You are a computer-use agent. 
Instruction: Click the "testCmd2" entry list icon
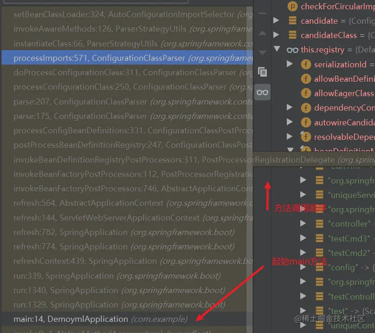click(x=319, y=253)
